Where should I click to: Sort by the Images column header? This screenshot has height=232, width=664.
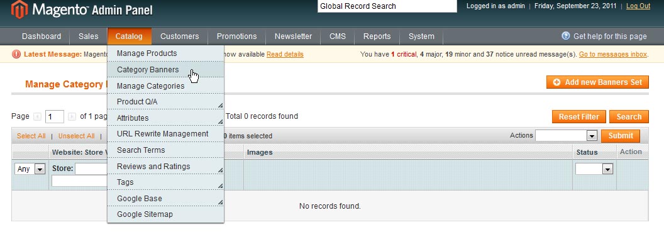point(260,152)
